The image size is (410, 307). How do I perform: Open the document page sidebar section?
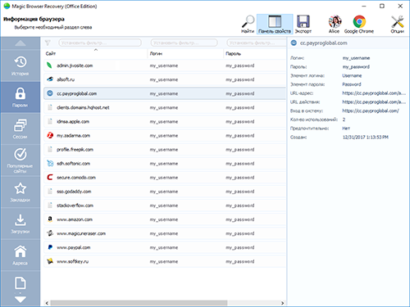point(20,283)
